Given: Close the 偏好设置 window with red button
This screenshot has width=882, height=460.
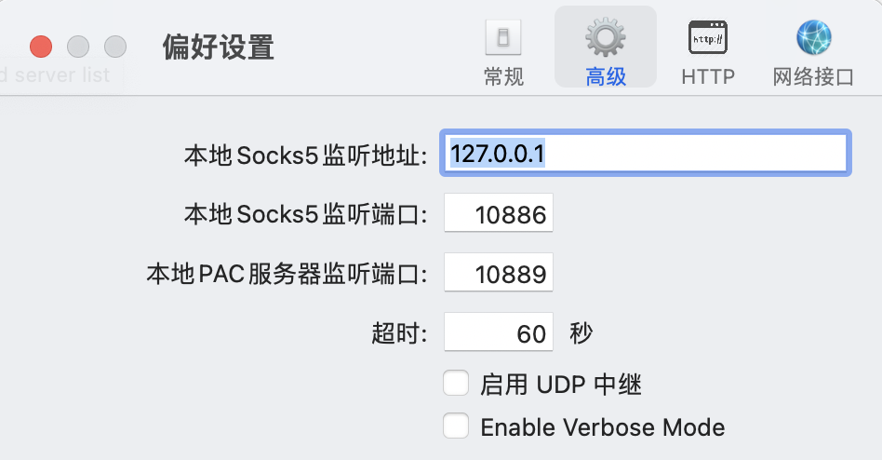Looking at the screenshot, I should pos(41,47).
